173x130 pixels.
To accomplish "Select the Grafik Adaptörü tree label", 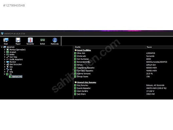I will click(16, 59).
